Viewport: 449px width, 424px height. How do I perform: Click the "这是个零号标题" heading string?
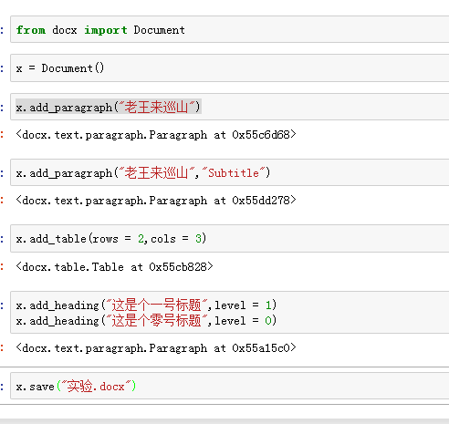tap(156, 320)
